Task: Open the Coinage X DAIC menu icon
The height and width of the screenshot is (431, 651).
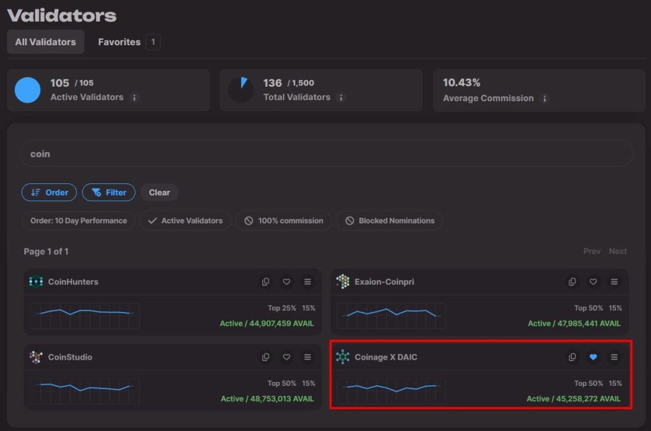Action: pyautogui.click(x=614, y=357)
